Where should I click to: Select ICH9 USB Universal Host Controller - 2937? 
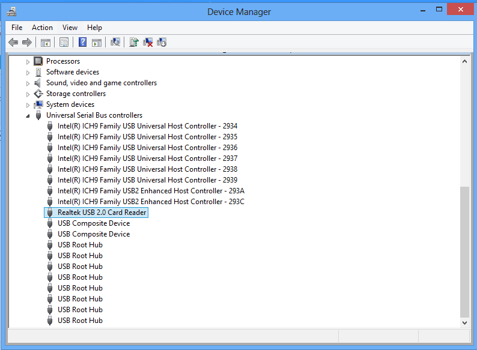tap(147, 158)
